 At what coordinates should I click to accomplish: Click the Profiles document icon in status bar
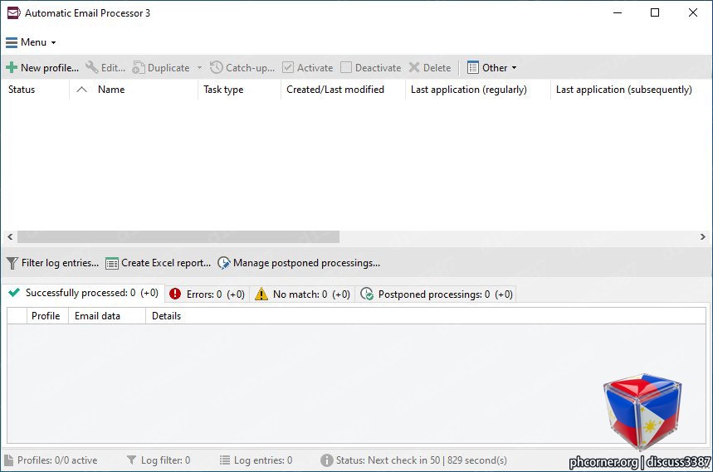[8, 460]
